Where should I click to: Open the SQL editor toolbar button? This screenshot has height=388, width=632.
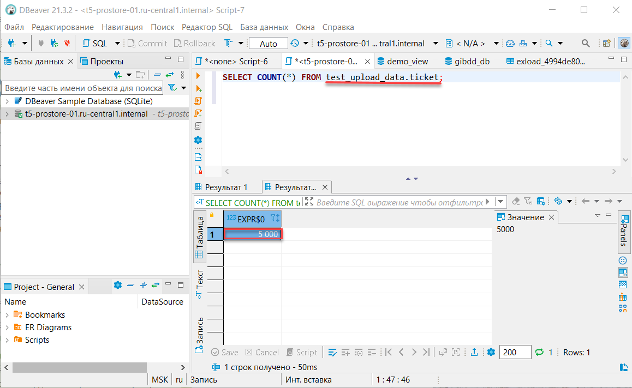(x=94, y=44)
